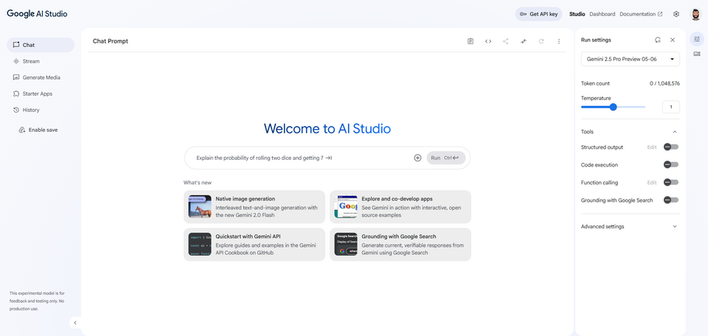The width and height of the screenshot is (708, 336).
Task: Open the Native image generation card
Action: pos(254,206)
